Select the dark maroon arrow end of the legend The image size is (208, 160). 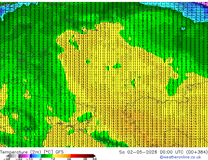coord(94,156)
